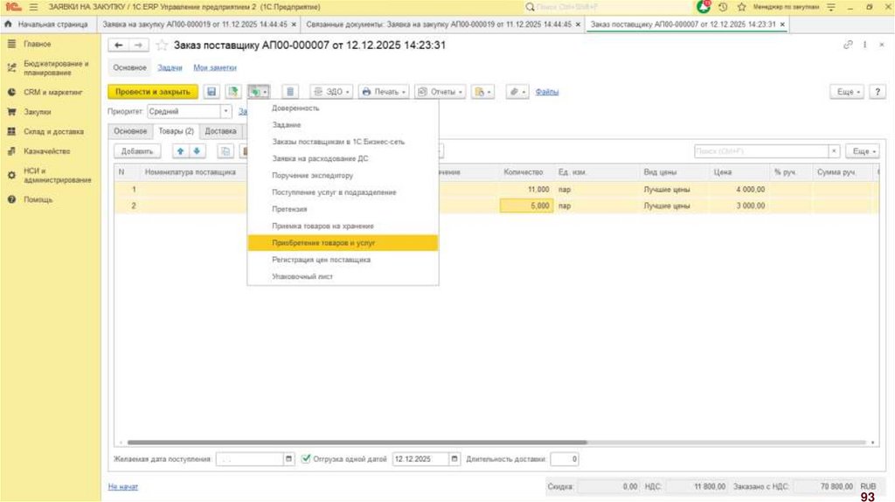Viewport: 895px width, 502px height.
Task: Open the CRM и маркетинг section
Action: [52, 92]
